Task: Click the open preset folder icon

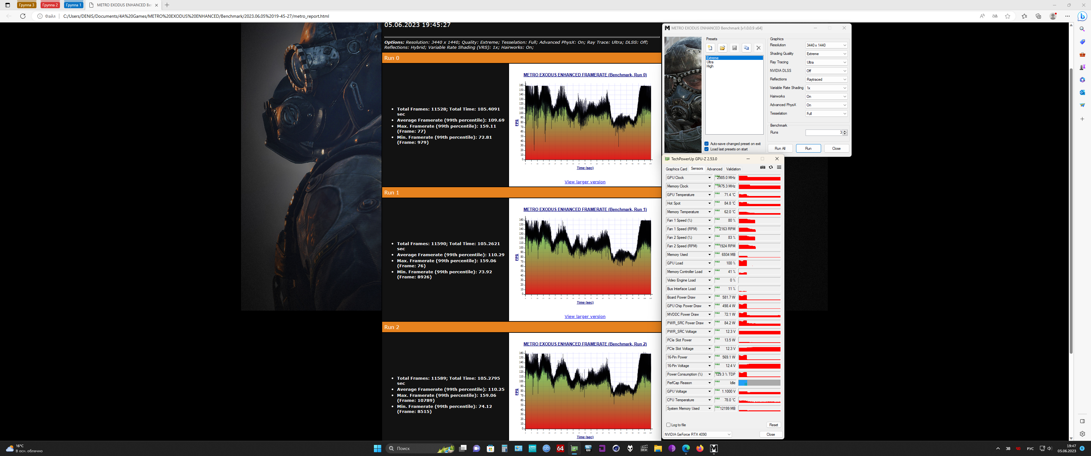Action: tap(722, 48)
